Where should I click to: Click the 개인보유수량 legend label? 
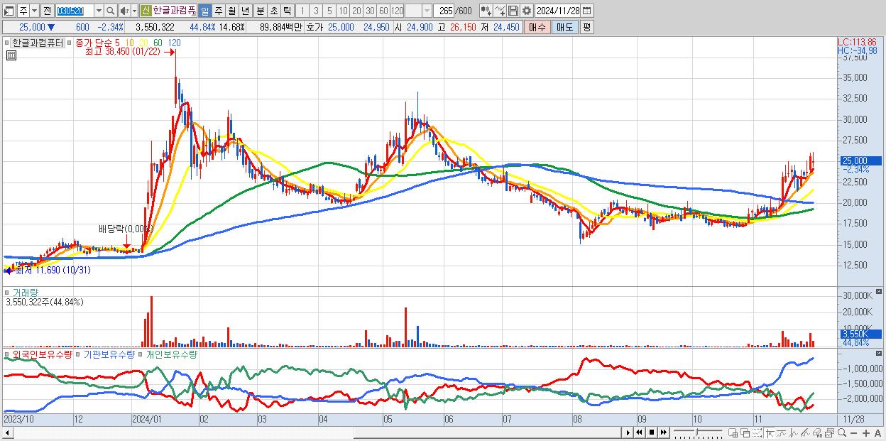tap(171, 354)
